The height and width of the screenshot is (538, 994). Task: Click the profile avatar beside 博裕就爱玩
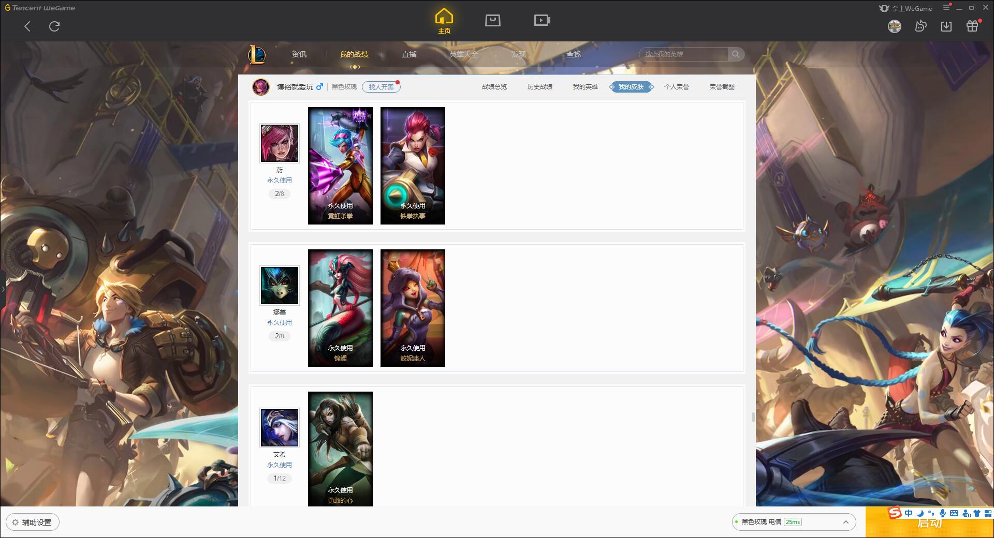coord(261,87)
